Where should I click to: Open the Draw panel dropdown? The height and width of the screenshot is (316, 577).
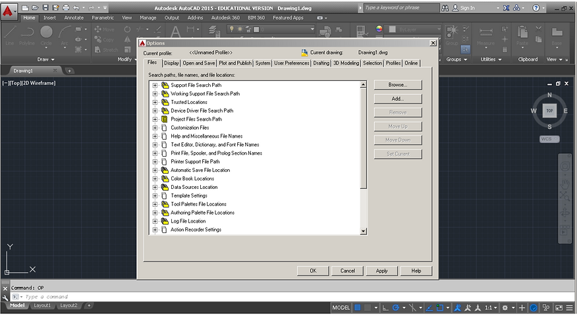(45, 59)
